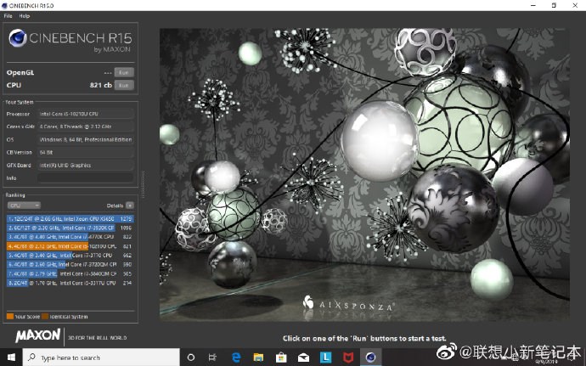Click the Info text field

[85, 178]
